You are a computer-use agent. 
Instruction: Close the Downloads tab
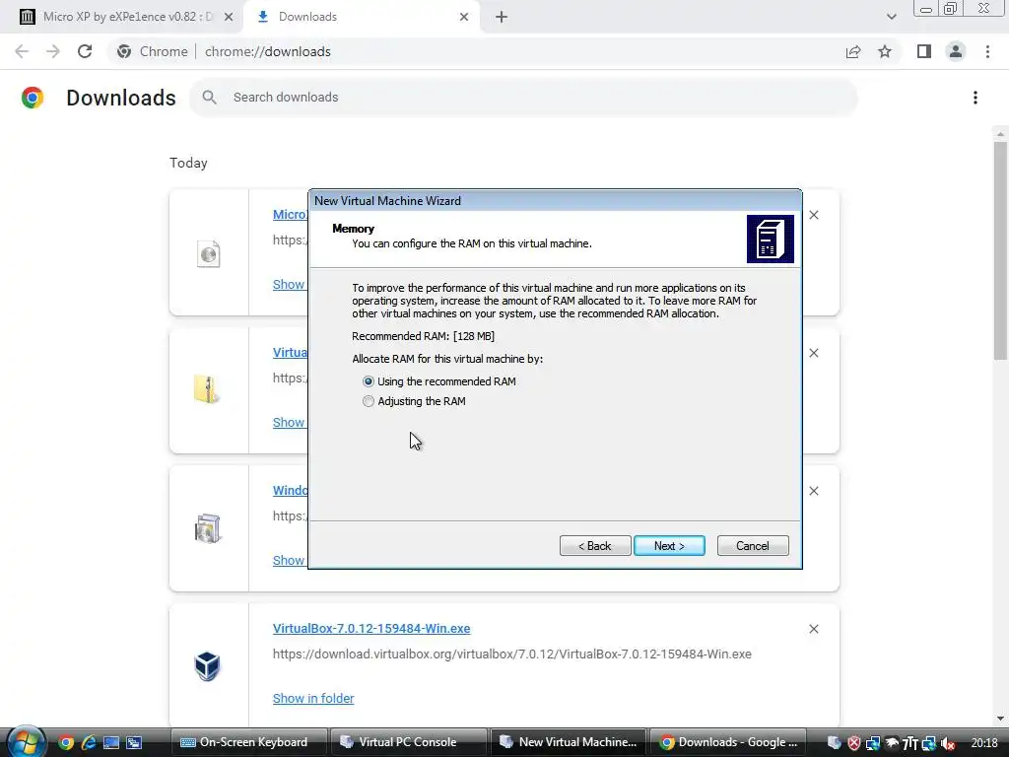pos(464,17)
